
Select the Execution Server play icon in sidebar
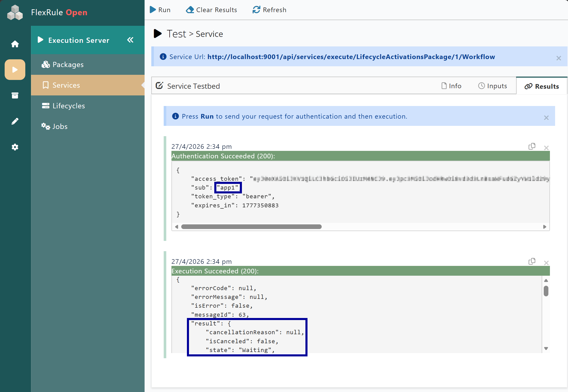(15, 70)
